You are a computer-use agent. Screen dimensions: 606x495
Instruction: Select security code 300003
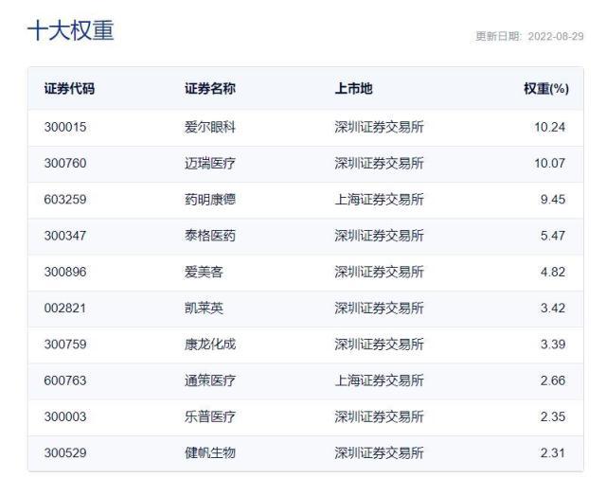click(65, 417)
